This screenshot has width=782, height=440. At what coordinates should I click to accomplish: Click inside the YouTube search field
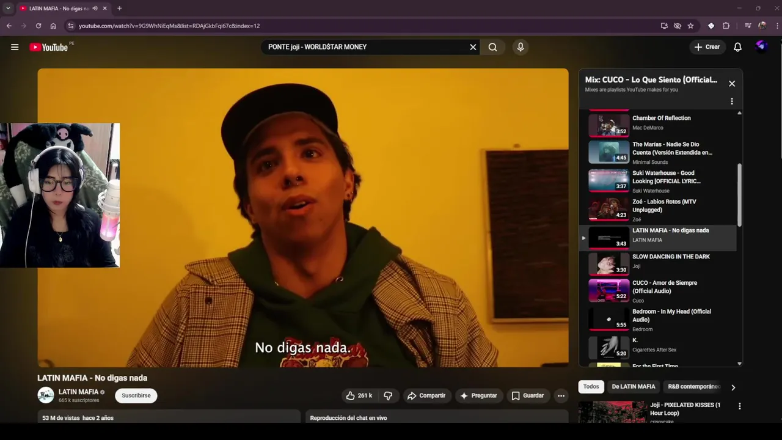pyautogui.click(x=365, y=47)
